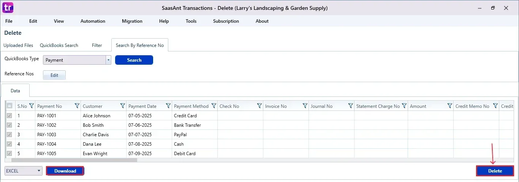Toggle checkbox for Charlie Davis row
The image size is (519, 182).
click(9, 134)
